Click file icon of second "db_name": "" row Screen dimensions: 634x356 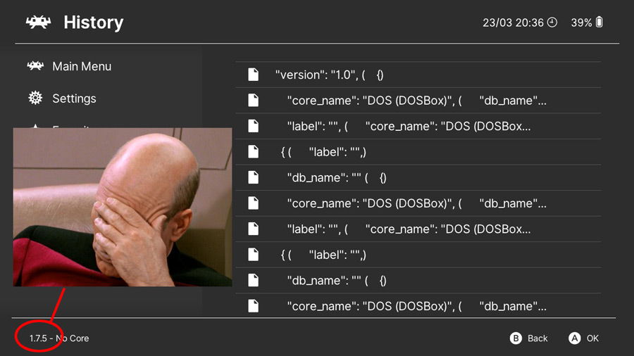coord(254,280)
